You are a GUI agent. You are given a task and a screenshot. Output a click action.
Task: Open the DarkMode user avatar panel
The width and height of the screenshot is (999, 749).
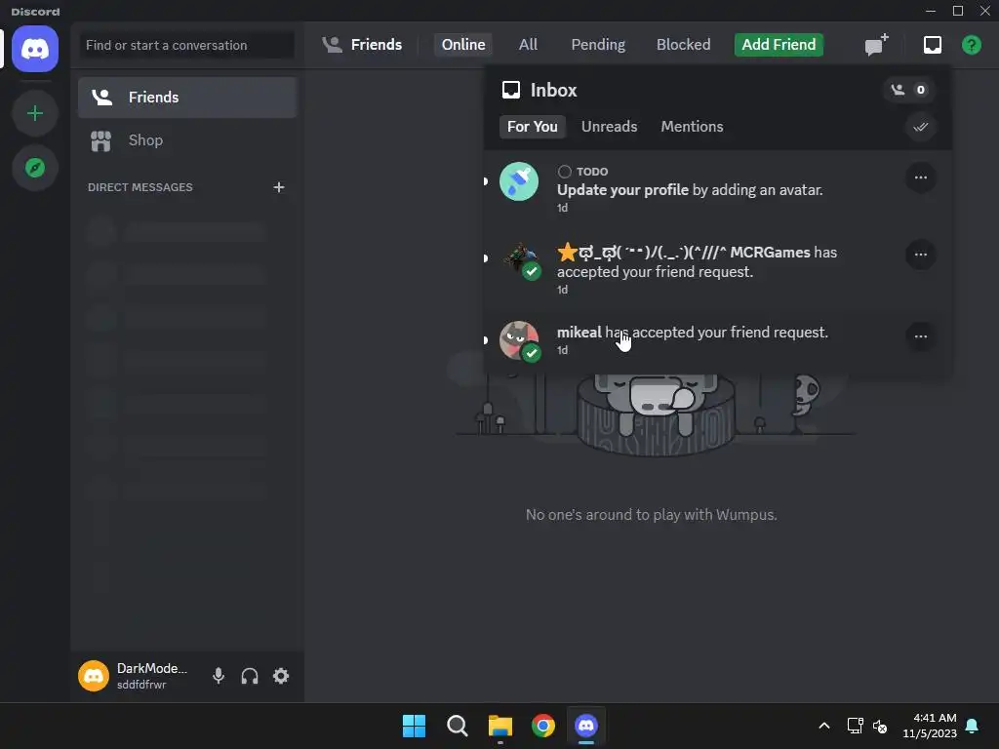93,676
